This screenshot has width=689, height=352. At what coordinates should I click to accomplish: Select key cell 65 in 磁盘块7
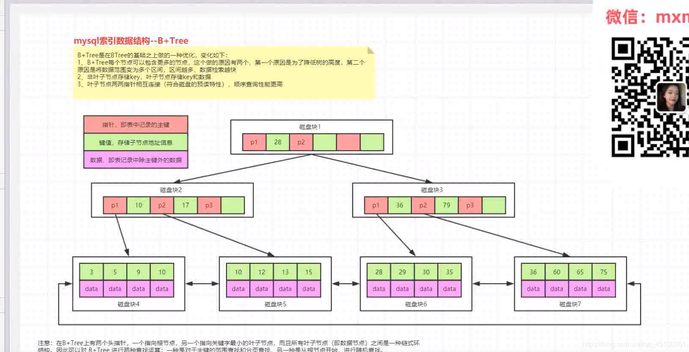580,272
